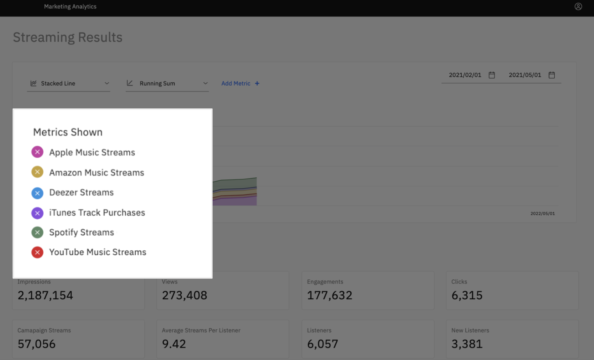Image resolution: width=594 pixels, height=360 pixels.
Task: Remove the iTunes Track Purchases metric
Action: pyautogui.click(x=37, y=213)
